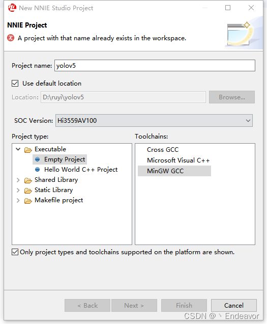The width and height of the screenshot is (267, 324).
Task: Click the Executable folder icon
Action: click(28, 150)
